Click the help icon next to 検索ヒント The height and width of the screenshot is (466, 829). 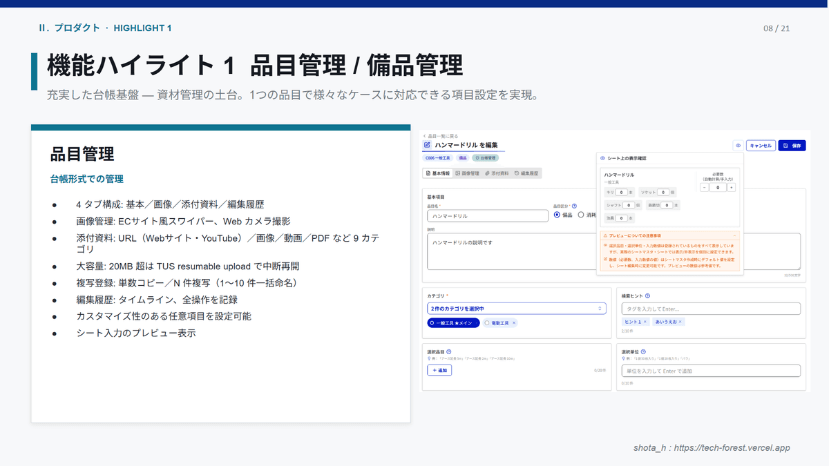click(x=647, y=295)
